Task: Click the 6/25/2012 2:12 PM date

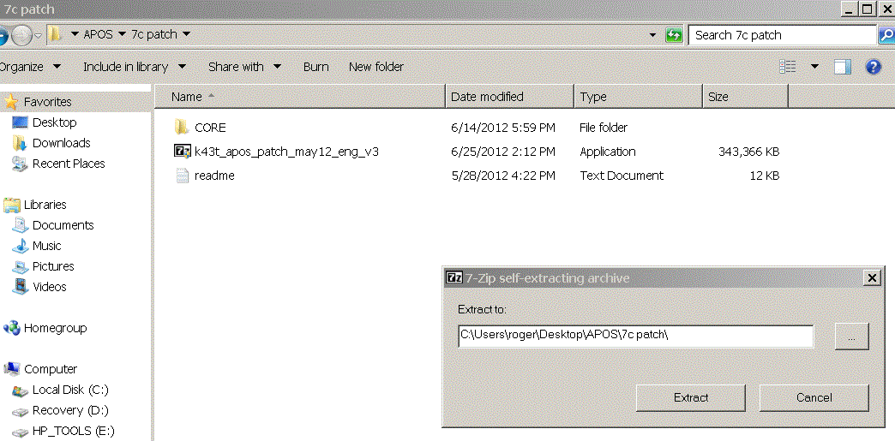Action: (x=503, y=152)
